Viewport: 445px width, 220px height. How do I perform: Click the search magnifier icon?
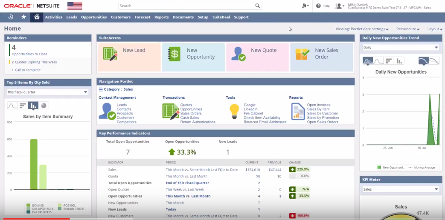point(257,6)
